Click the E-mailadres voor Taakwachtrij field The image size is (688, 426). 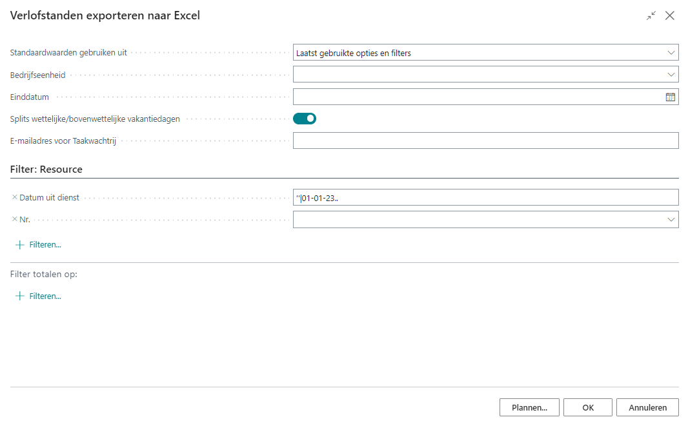(x=485, y=140)
